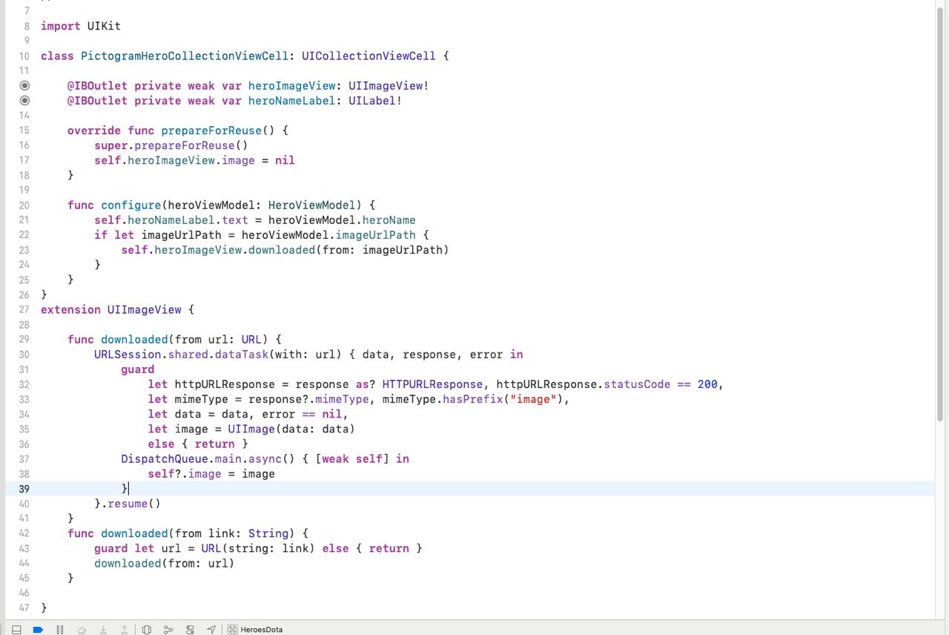This screenshot has height=635, width=949.
Task: Click the heroNameLabel outlet connection circle
Action: pos(24,100)
